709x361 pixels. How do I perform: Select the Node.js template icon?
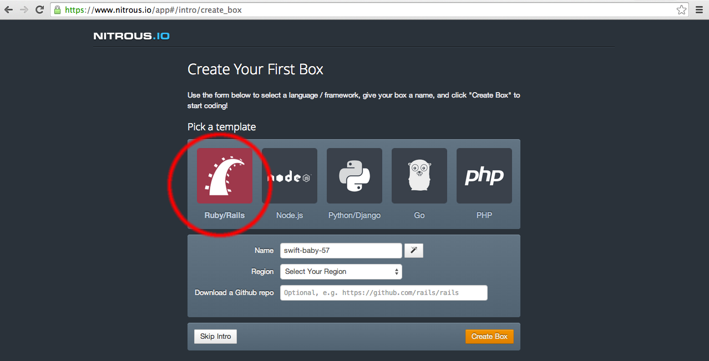(x=290, y=176)
